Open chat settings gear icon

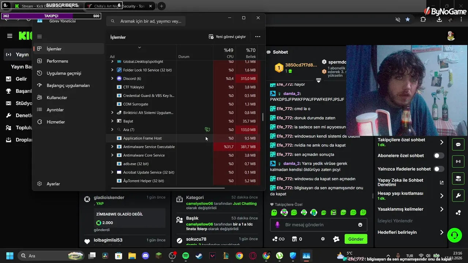click(x=323, y=239)
